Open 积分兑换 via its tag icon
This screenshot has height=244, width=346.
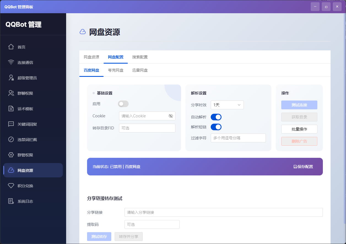click(x=10, y=186)
